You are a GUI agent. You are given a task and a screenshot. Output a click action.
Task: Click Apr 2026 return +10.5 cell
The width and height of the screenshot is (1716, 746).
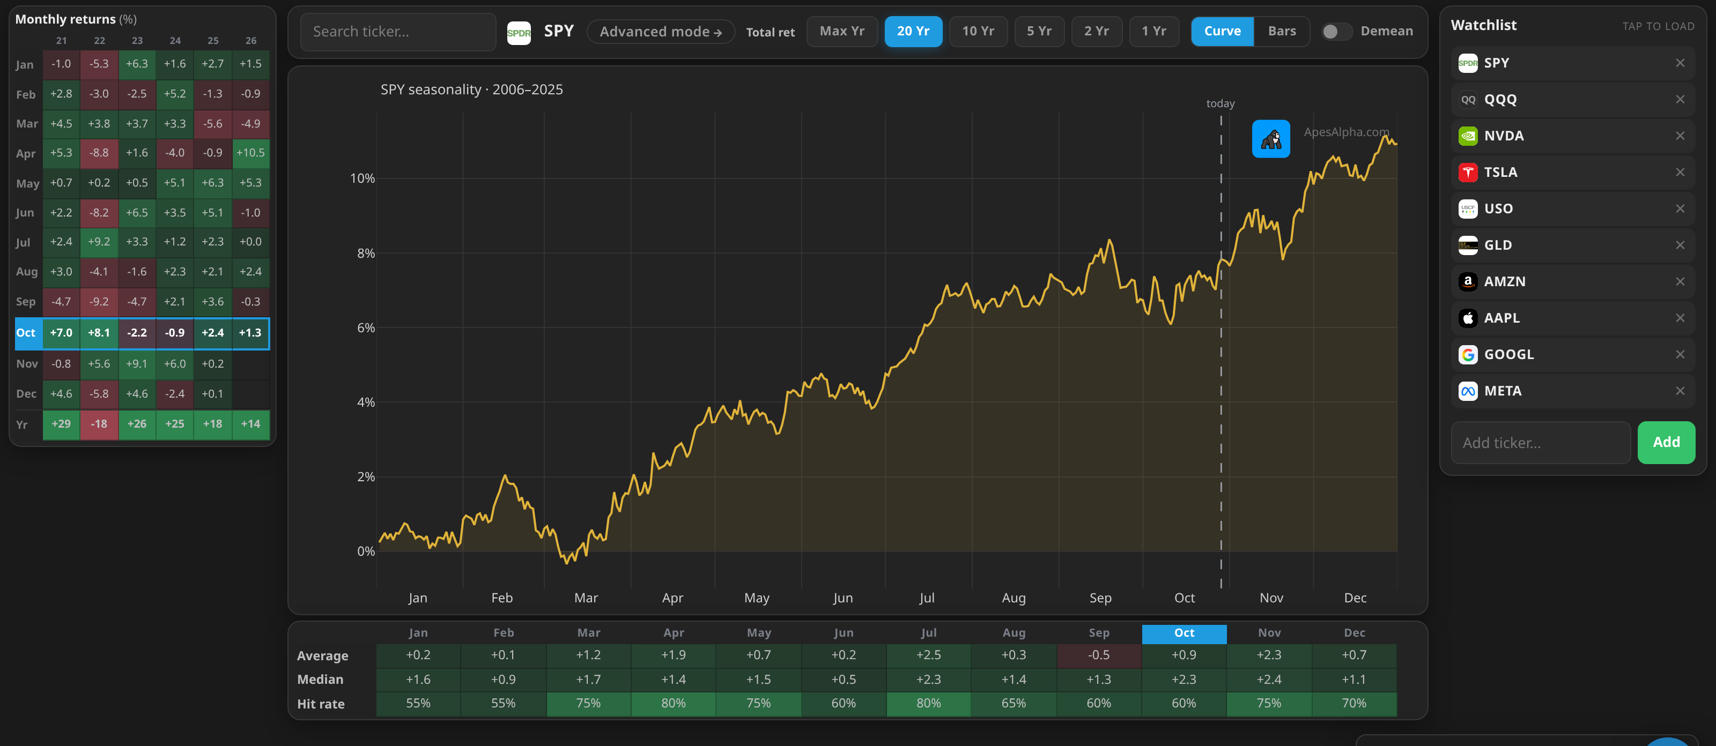(250, 153)
